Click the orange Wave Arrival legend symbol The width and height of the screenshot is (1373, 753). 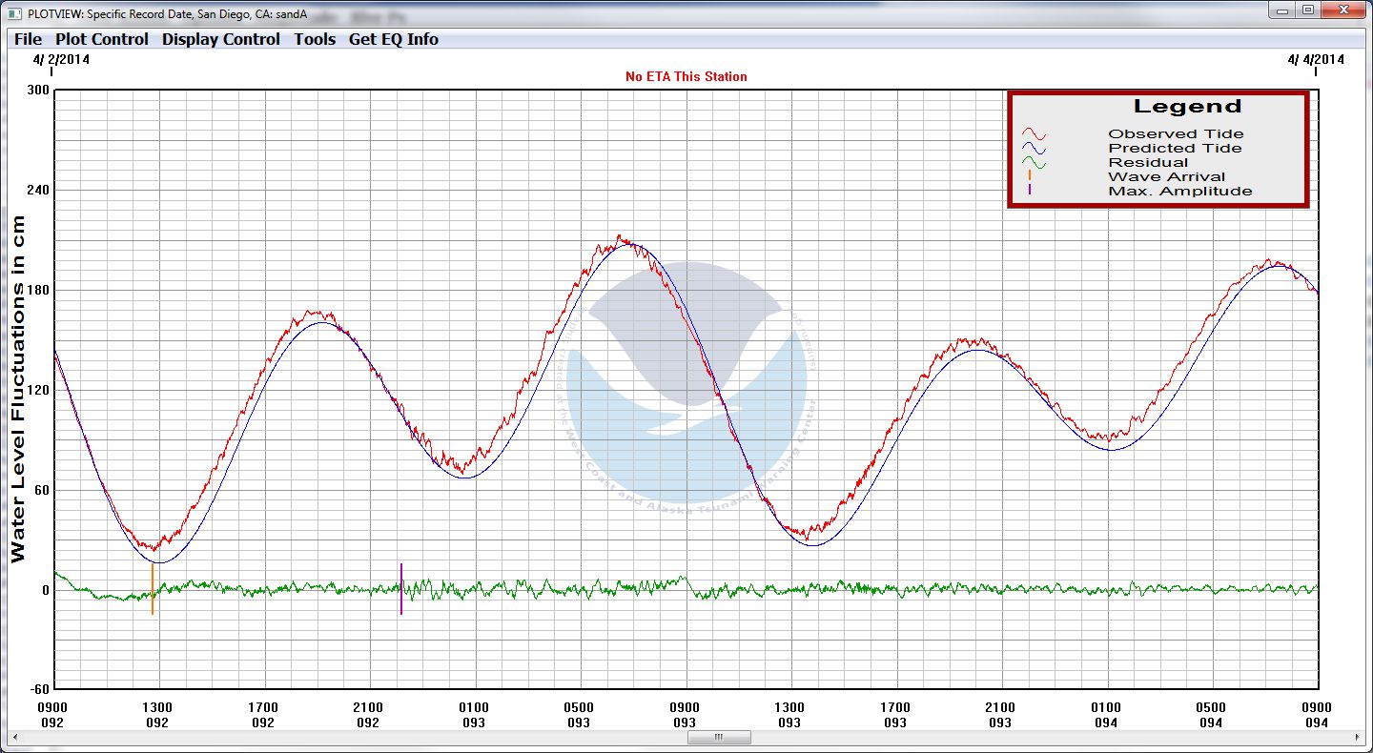[1030, 176]
